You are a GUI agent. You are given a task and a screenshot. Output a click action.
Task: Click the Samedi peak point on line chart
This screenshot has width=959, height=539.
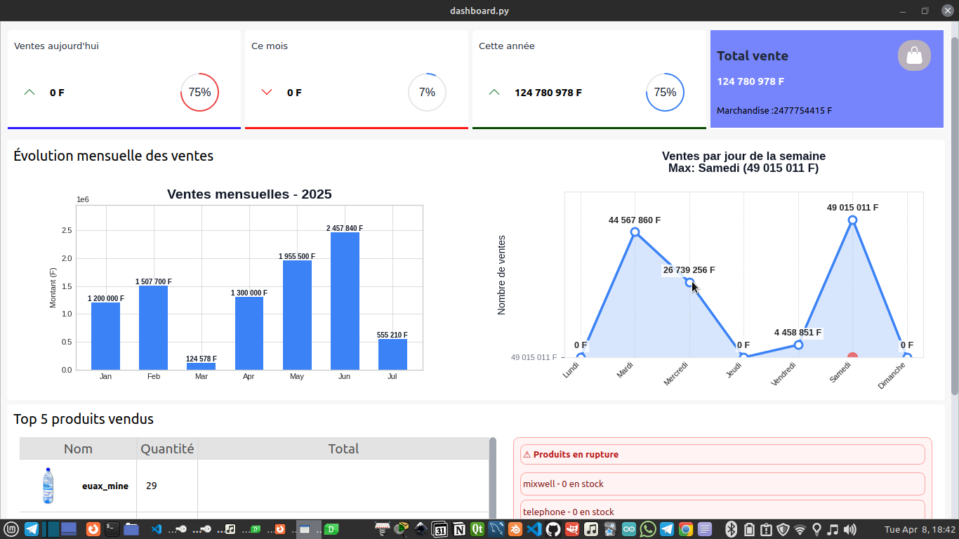[852, 220]
